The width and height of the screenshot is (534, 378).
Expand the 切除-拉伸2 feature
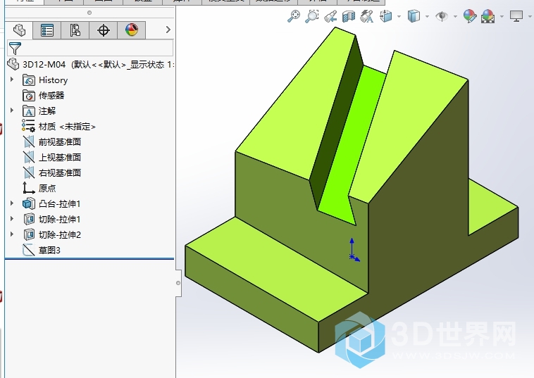(12, 234)
